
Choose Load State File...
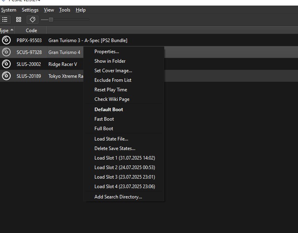click(124, 139)
